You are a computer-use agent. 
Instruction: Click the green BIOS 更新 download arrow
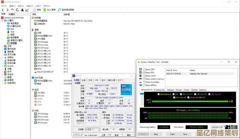(x=45, y=10)
